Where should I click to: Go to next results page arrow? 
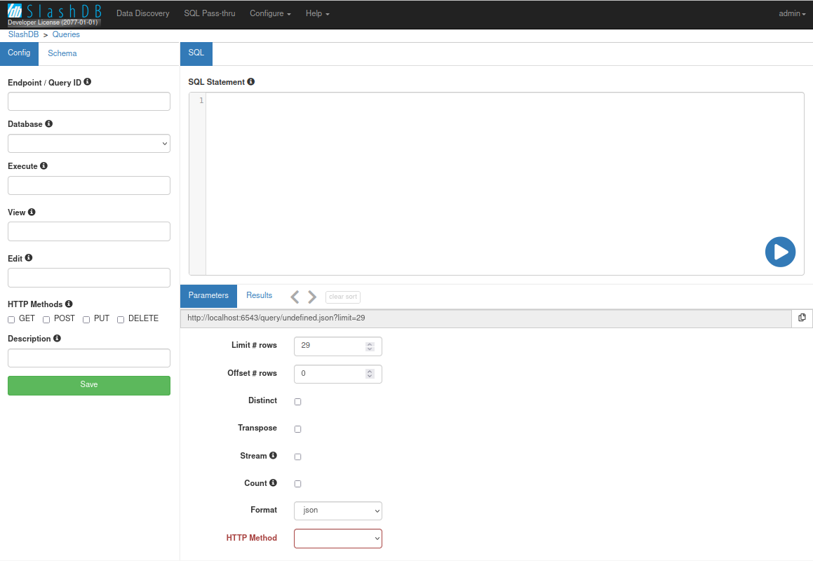pyautogui.click(x=312, y=297)
